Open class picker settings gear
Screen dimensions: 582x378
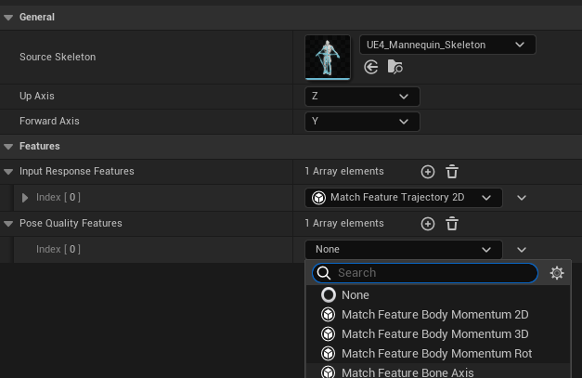557,273
